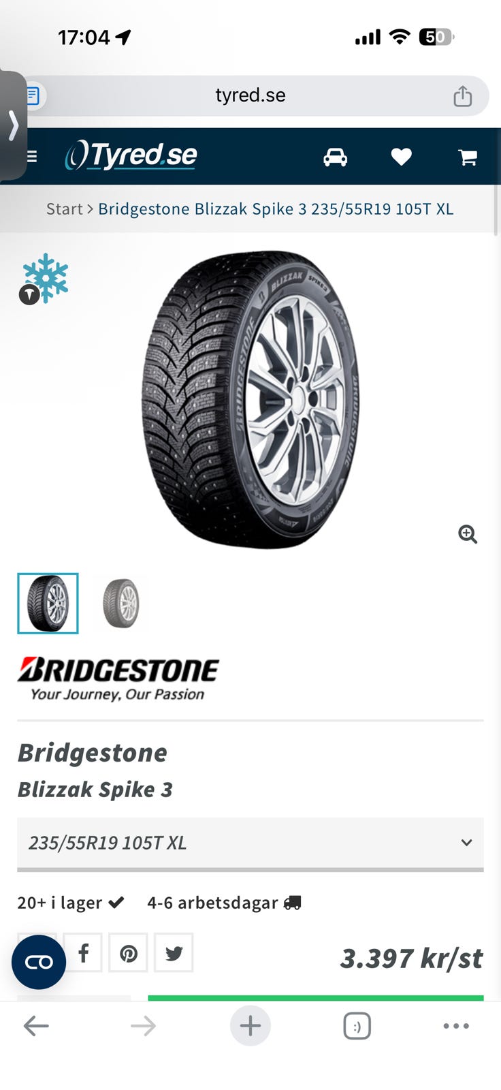Open the reader mode icon in the address bar
Image resolution: width=501 pixels, height=1090 pixels.
tap(33, 95)
